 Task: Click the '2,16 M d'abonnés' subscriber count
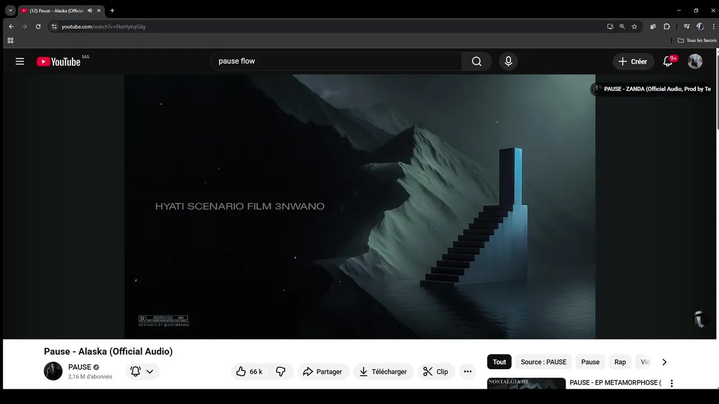(x=90, y=377)
